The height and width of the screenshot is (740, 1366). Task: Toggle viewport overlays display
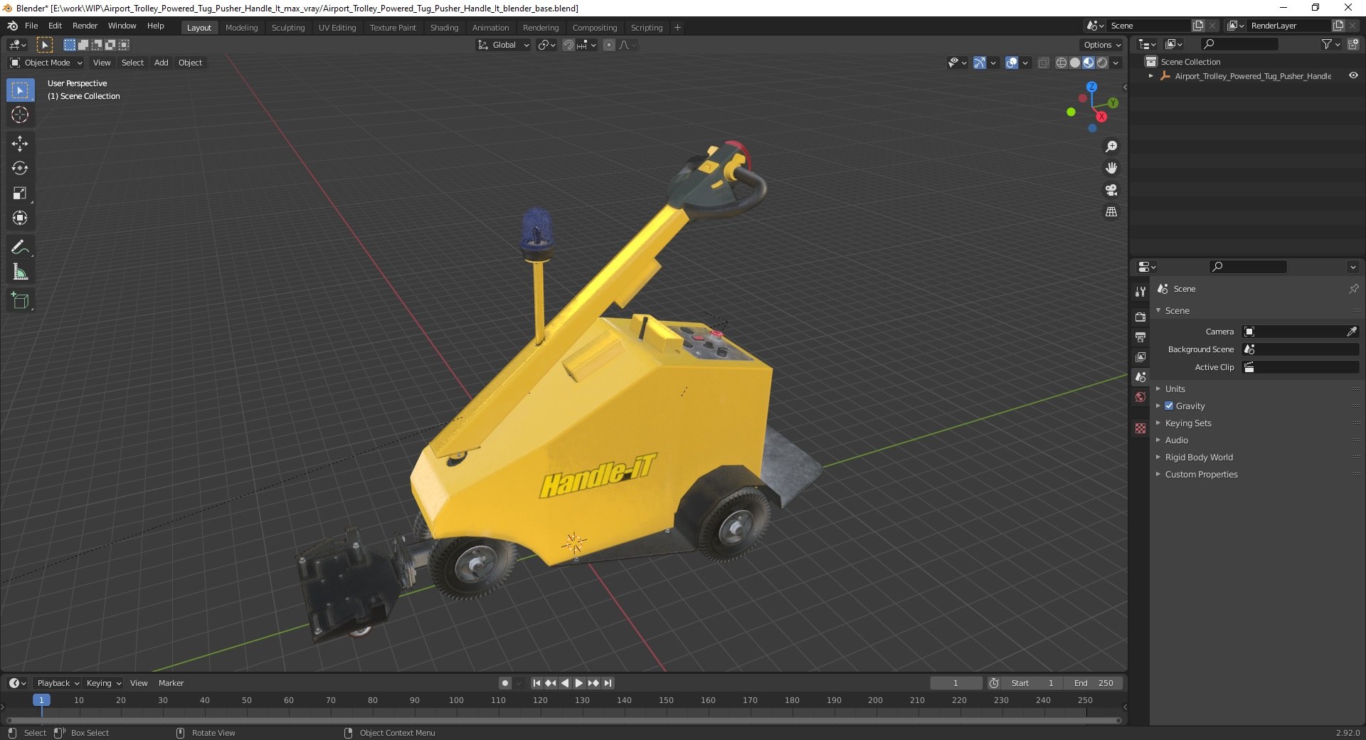[x=1012, y=63]
